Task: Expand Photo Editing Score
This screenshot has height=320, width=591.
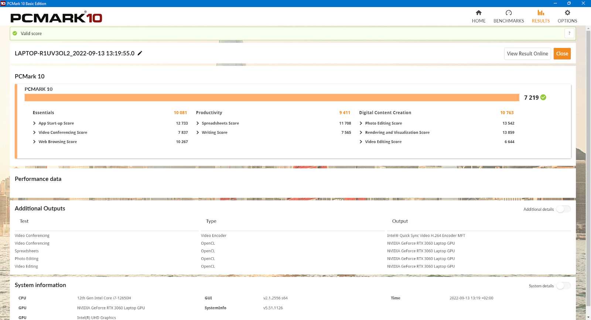Action: (x=361, y=123)
